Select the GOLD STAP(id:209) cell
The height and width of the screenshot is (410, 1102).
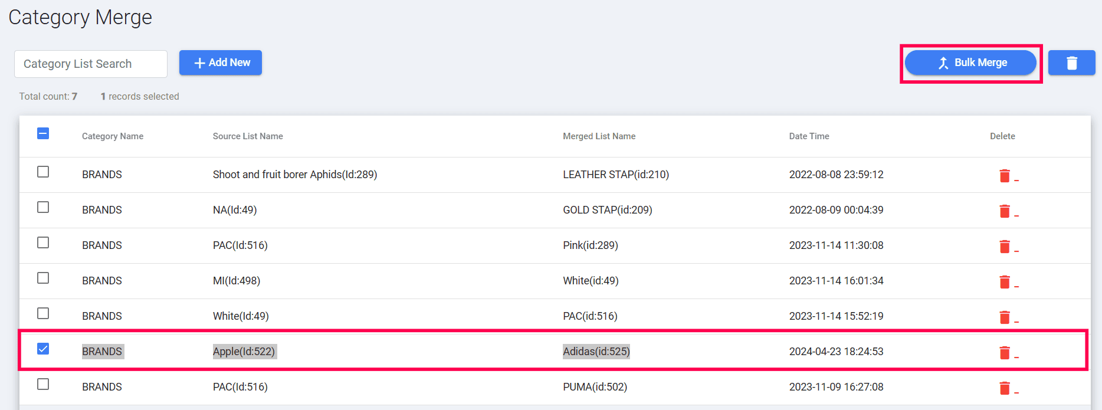pos(608,210)
